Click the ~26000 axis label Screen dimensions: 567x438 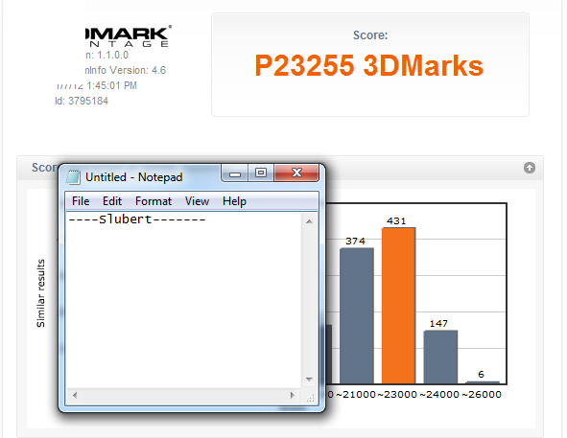(x=482, y=394)
